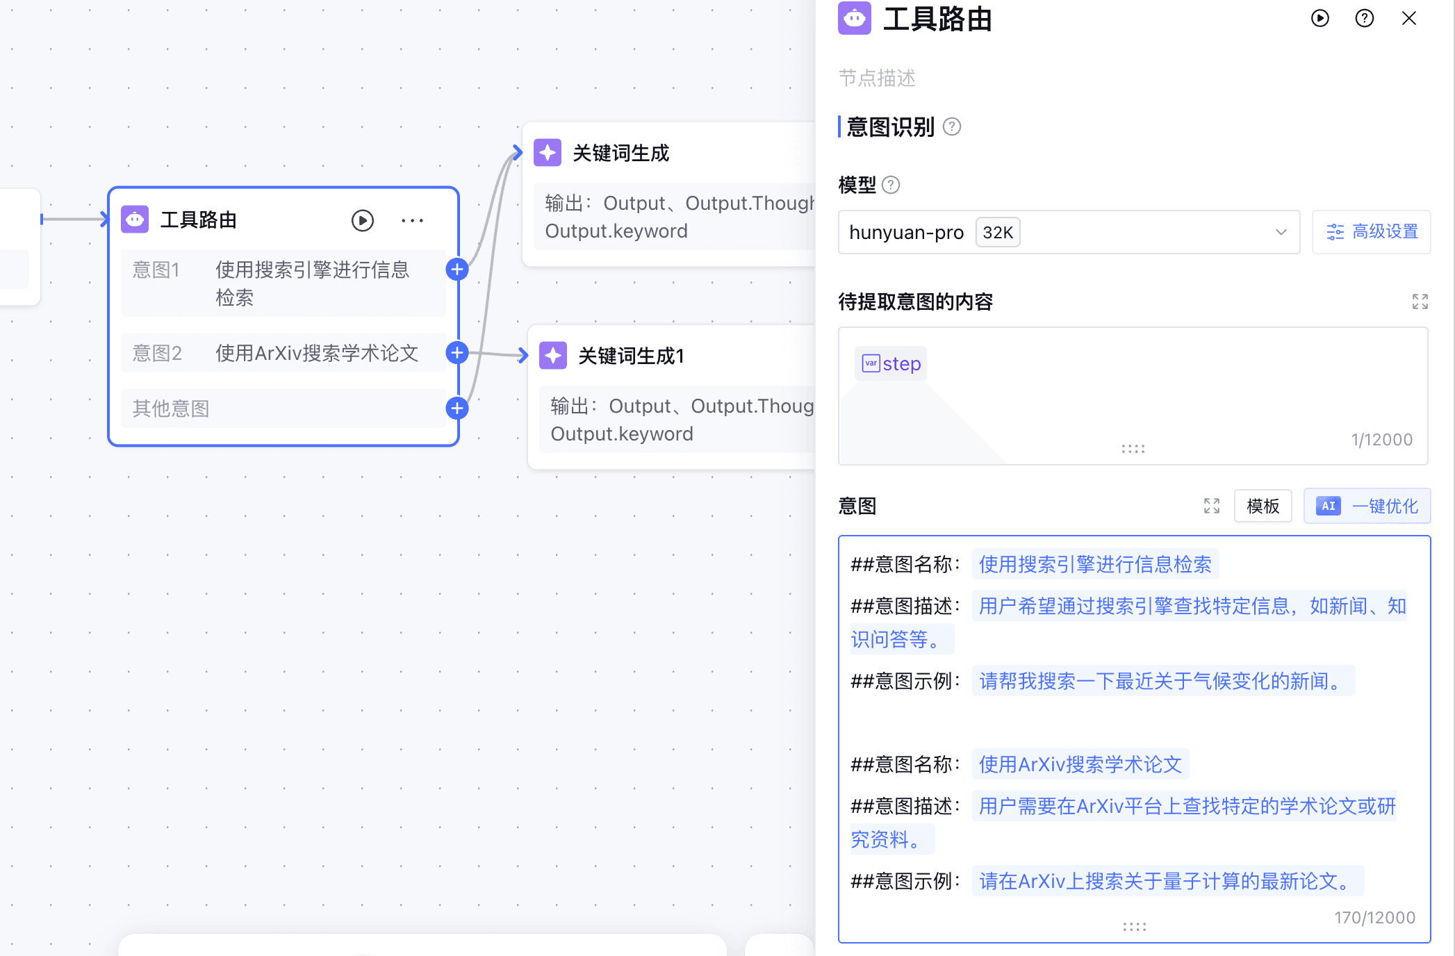The height and width of the screenshot is (956, 1455).
Task: Add a branch via plus icon on 意图2
Action: pyautogui.click(x=457, y=352)
